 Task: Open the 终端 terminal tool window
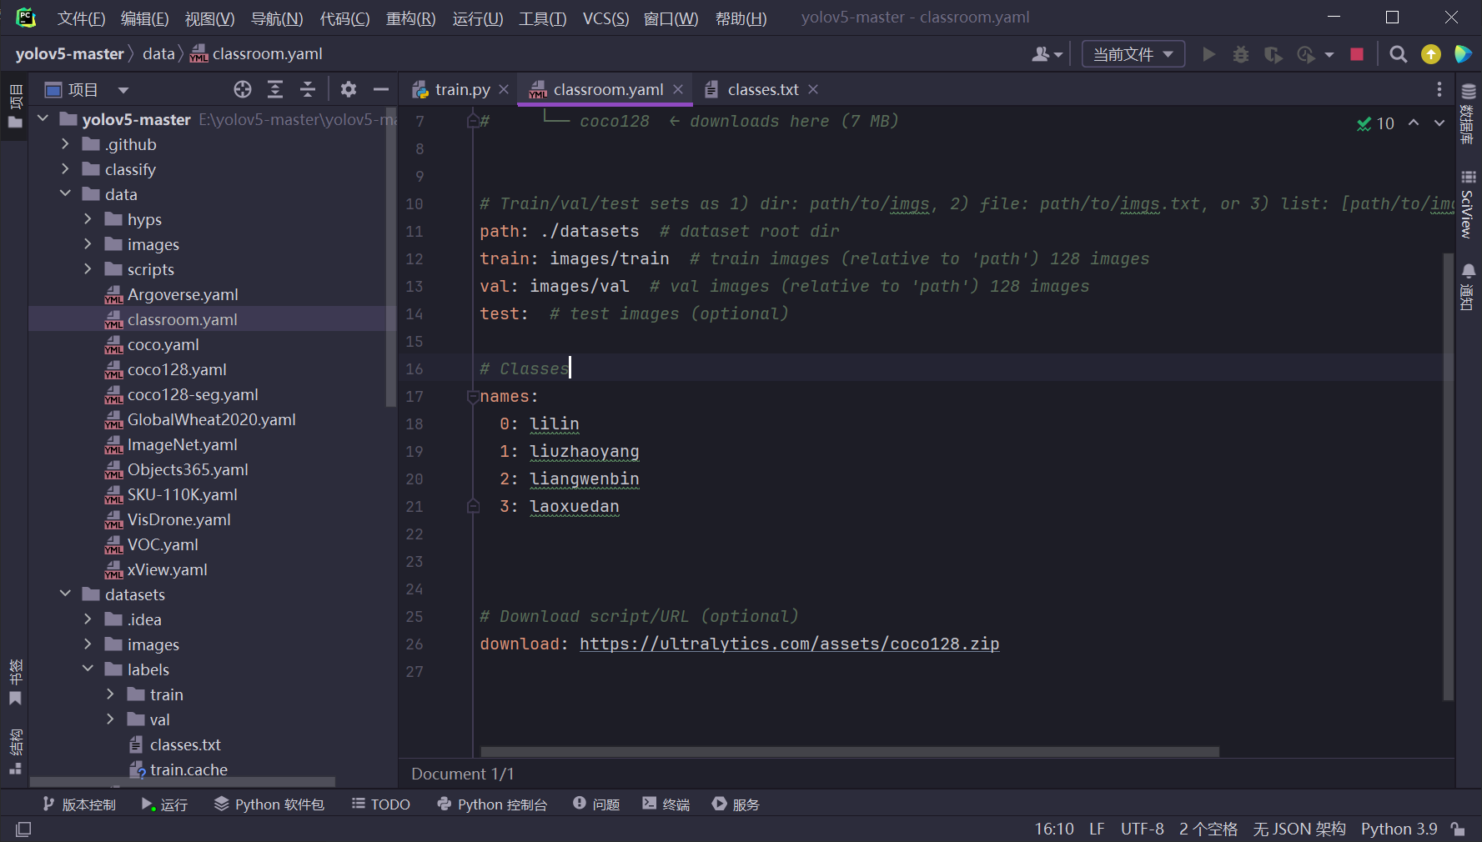tap(666, 804)
